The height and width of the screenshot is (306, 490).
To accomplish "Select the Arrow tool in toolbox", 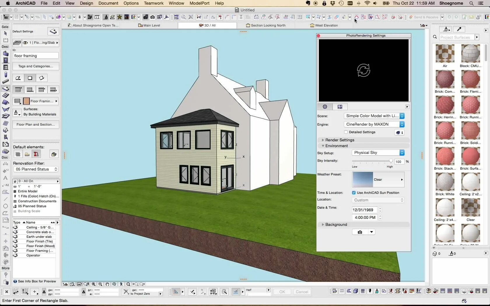I will click(x=5, y=33).
